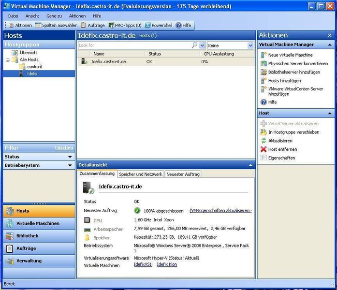
Task: Open the VM-Eigenschaften aktualisieren job link
Action: tap(220, 211)
